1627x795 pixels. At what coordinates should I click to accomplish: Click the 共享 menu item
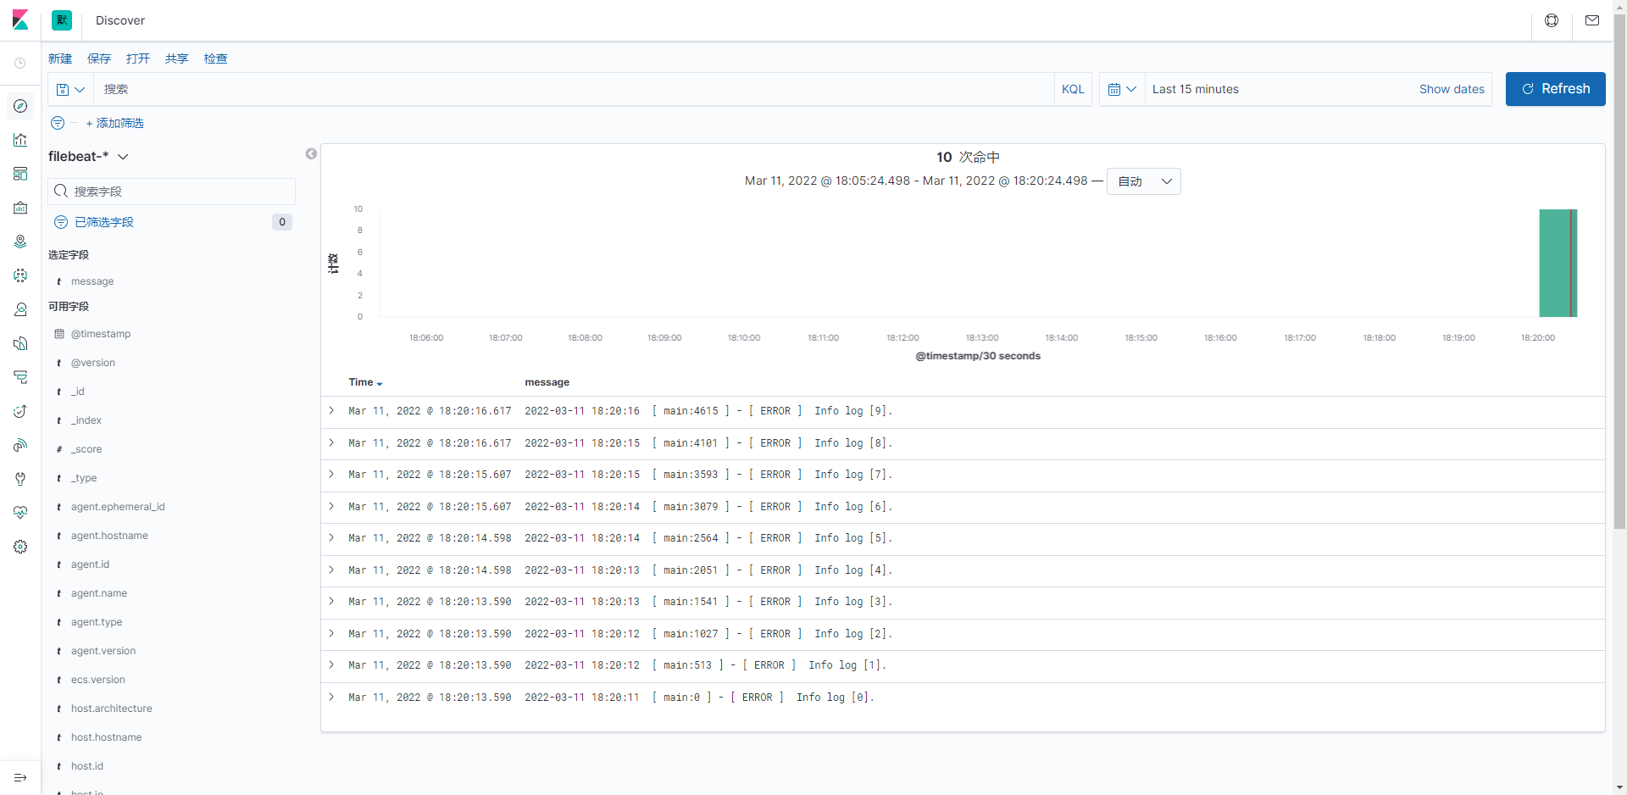tap(177, 58)
